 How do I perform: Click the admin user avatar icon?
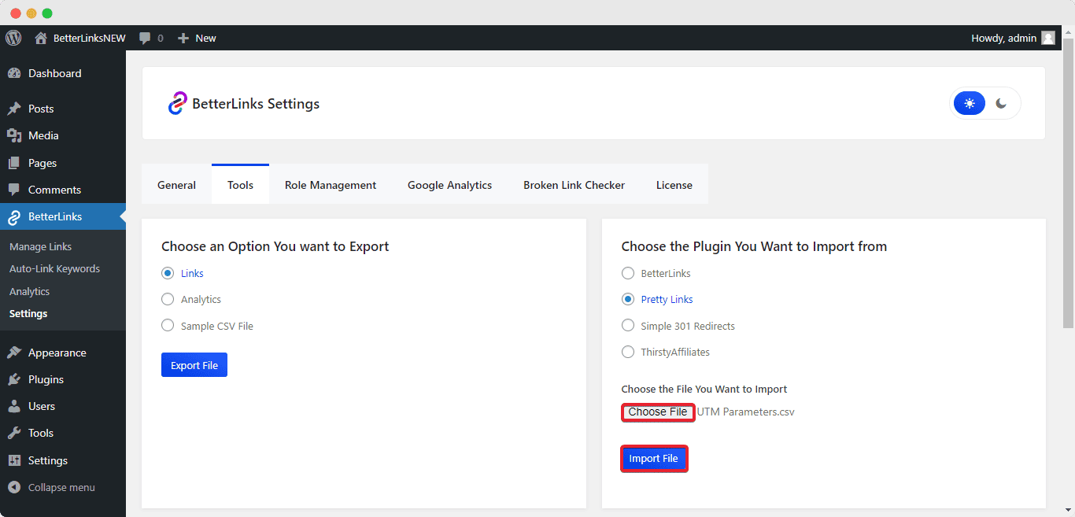(1047, 38)
